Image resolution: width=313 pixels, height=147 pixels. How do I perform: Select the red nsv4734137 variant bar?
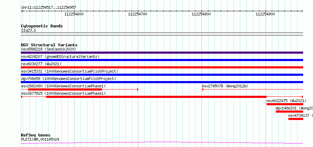pyautogui.click(x=296, y=119)
